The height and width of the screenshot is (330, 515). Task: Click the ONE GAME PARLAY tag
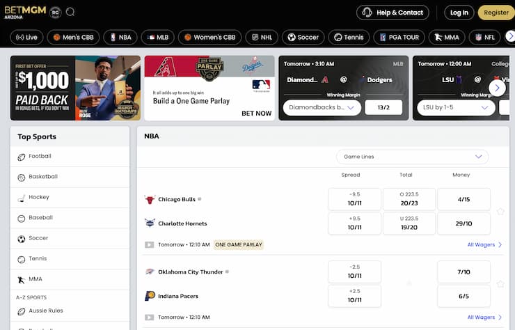(x=239, y=244)
